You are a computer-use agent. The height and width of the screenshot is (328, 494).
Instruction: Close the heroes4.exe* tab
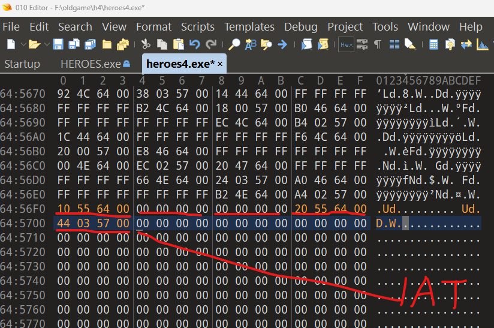click(220, 64)
